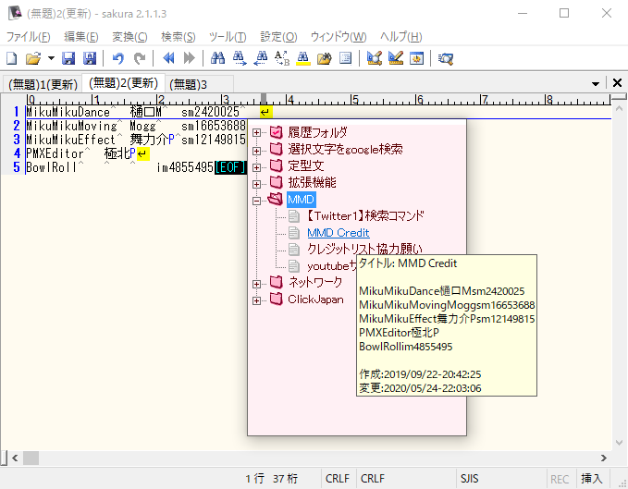Click the New file toolbar icon
Image resolution: width=628 pixels, height=489 pixels.
click(12, 58)
